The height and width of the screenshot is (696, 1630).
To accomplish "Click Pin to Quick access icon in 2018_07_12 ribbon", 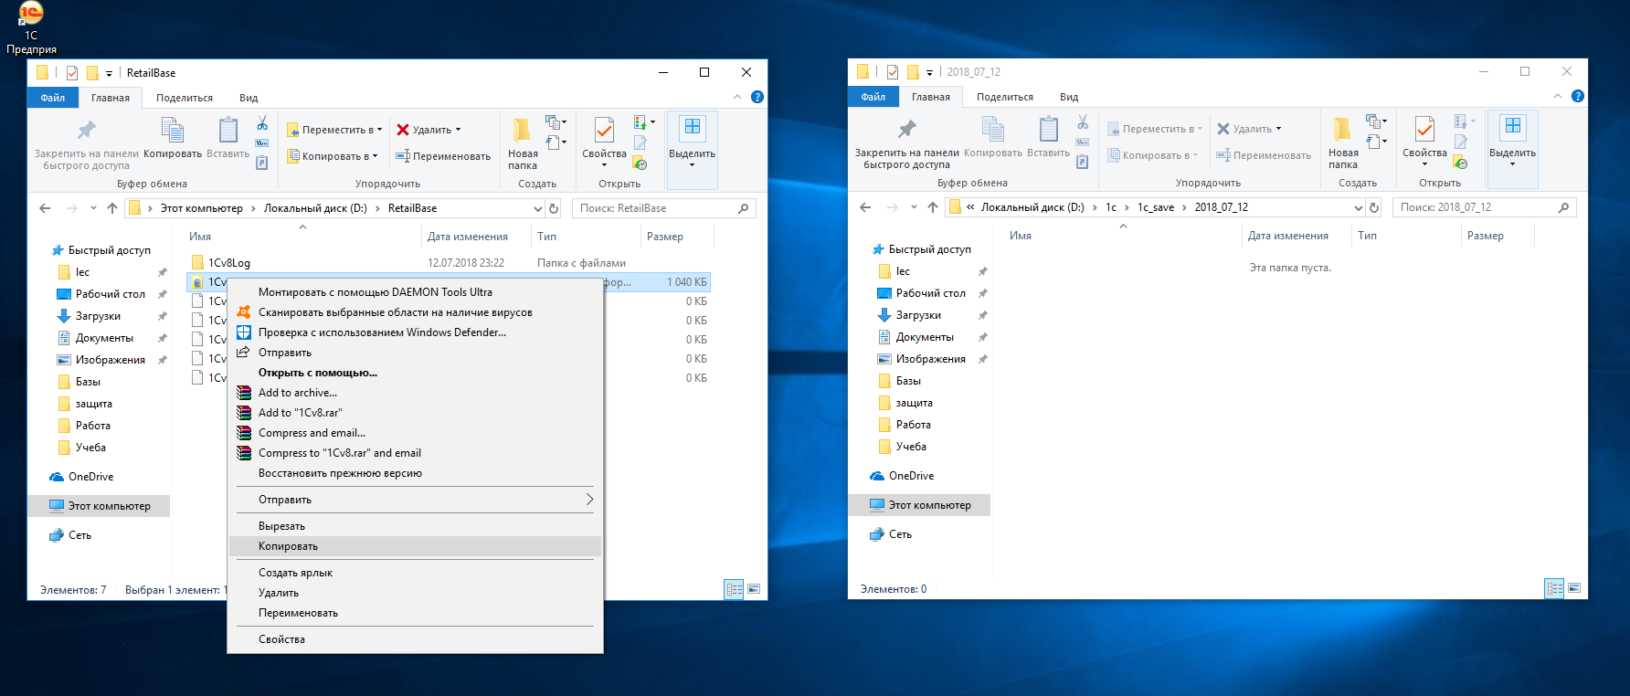I will [906, 129].
